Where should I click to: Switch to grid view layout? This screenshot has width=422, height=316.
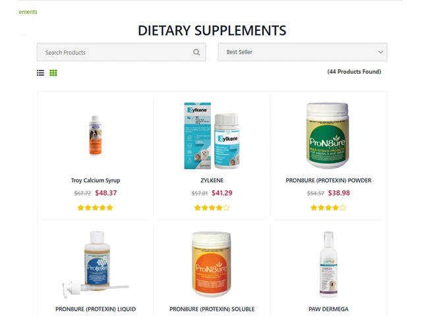point(53,73)
